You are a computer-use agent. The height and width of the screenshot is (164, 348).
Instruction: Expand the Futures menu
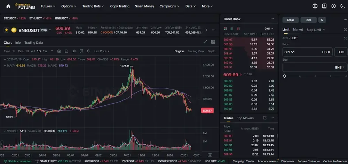[x=48, y=6]
